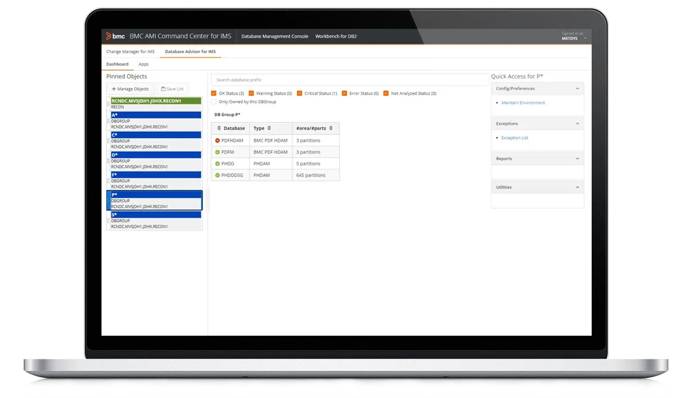Screen dimensions: 692x398
Task: Open Database Management Console menu
Action: pos(274,36)
